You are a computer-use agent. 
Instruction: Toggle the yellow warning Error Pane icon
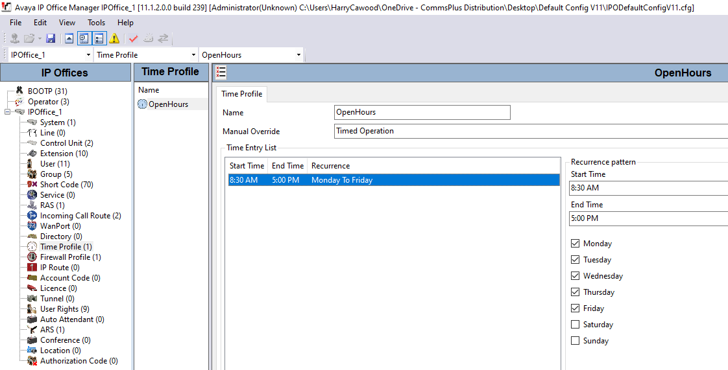coord(114,38)
